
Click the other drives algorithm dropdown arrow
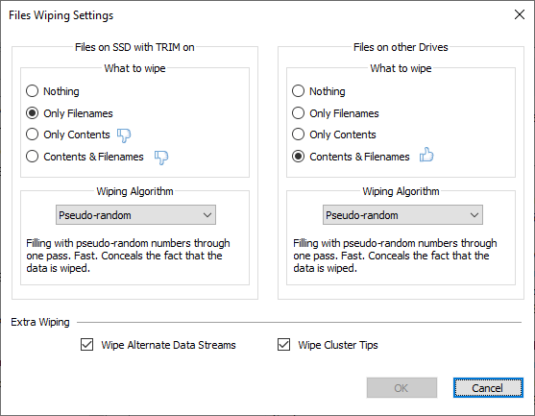click(474, 215)
